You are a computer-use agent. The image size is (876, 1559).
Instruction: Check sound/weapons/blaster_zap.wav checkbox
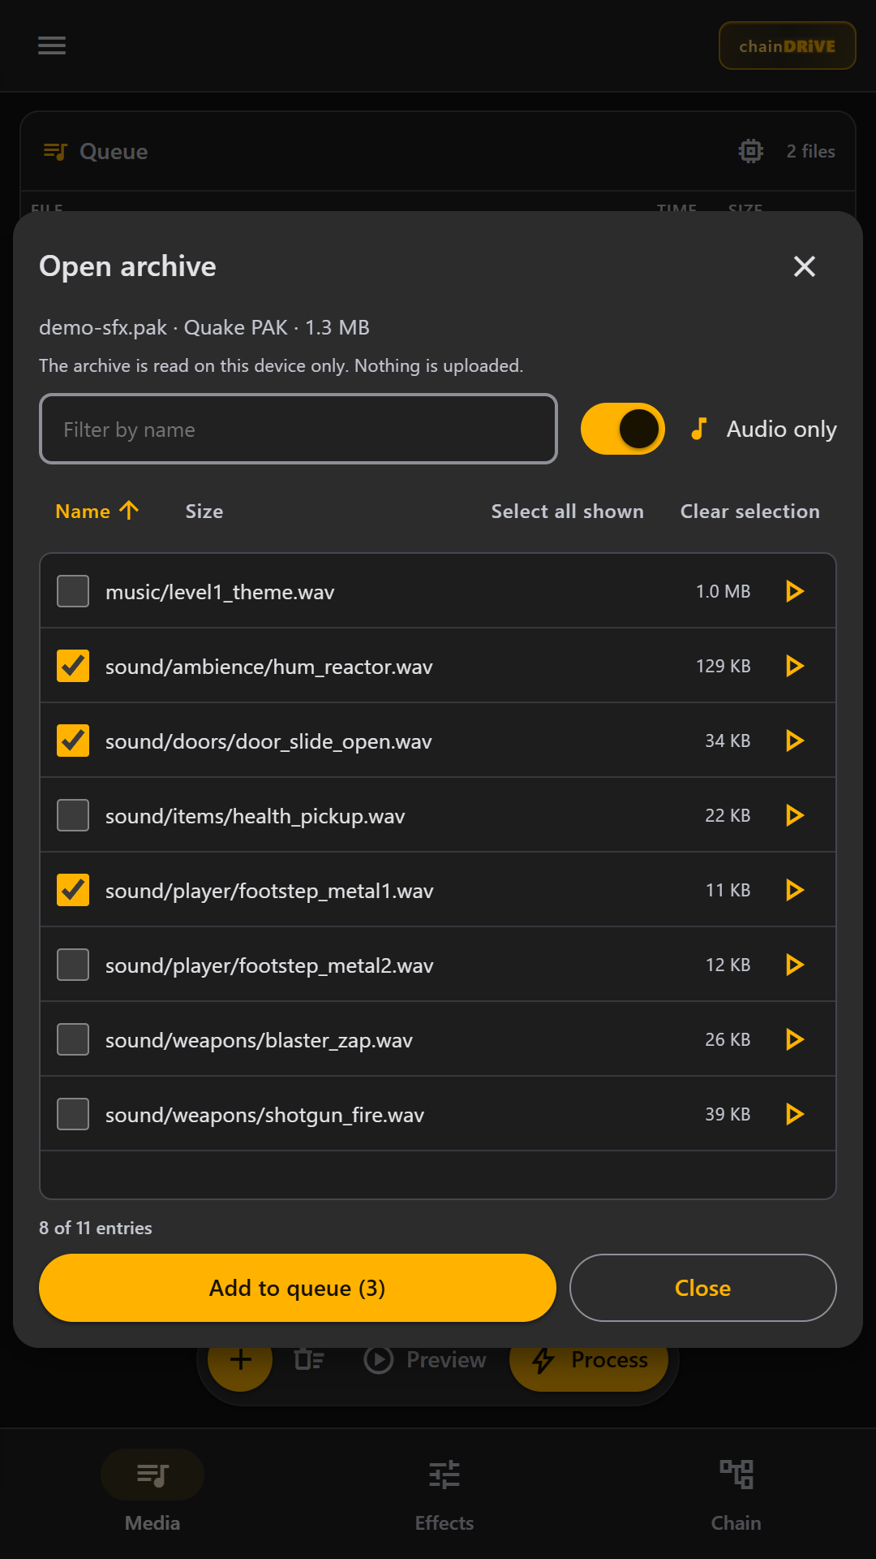click(73, 1039)
